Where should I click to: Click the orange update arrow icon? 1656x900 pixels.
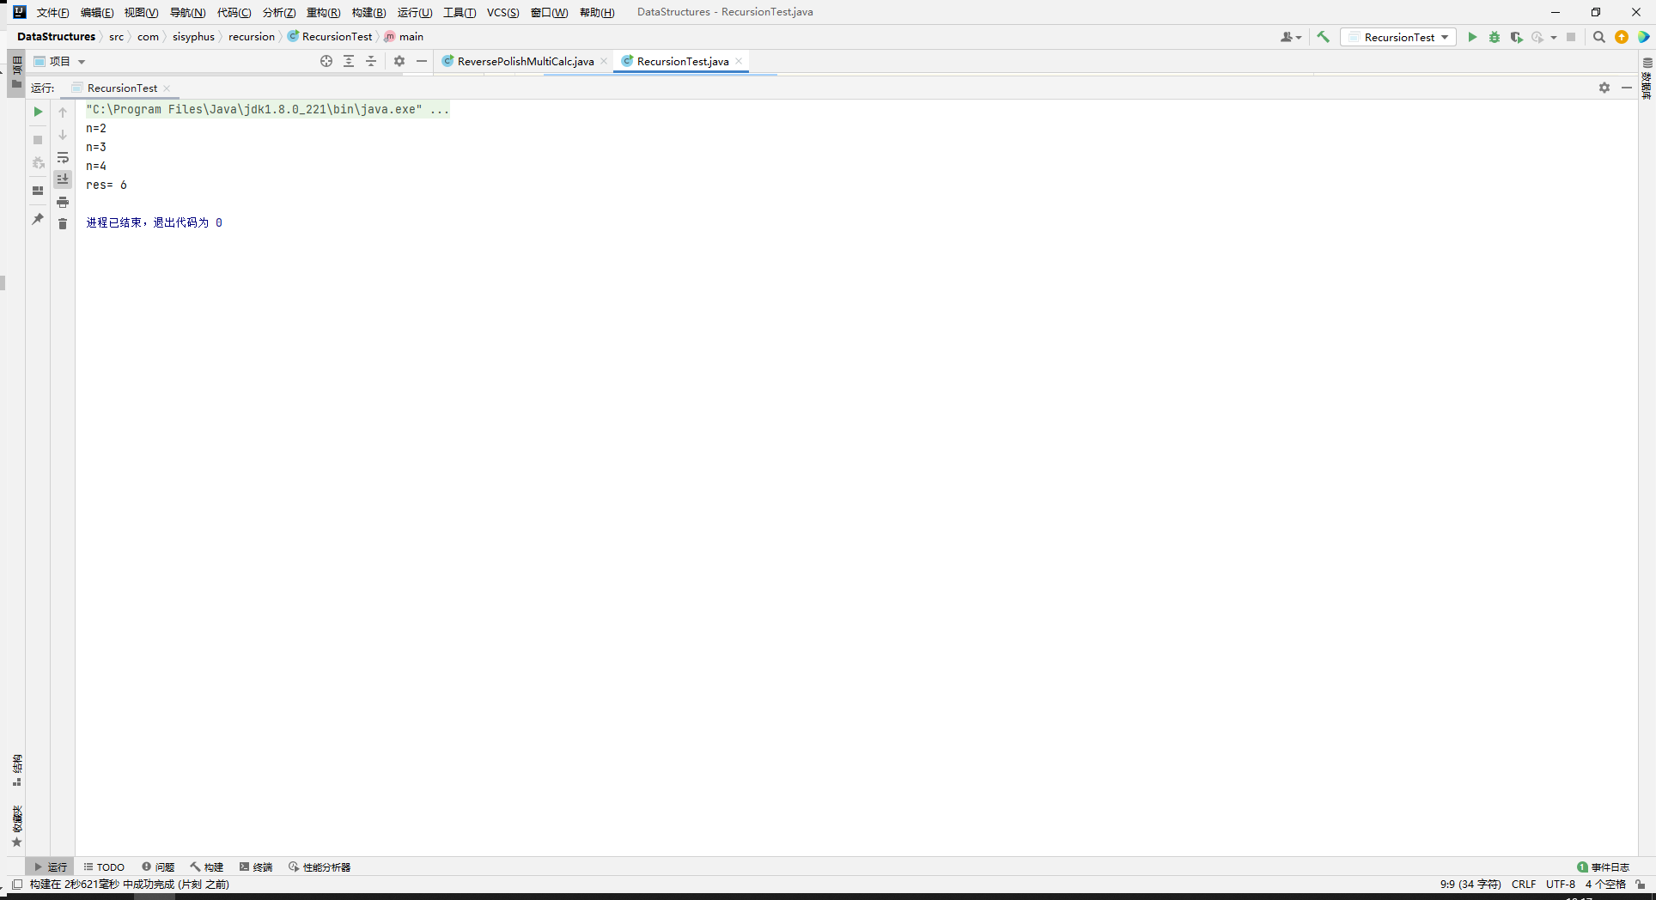[x=1622, y=37]
